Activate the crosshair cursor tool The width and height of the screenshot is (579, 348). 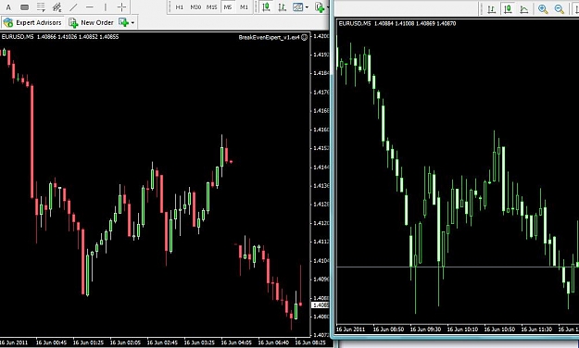click(x=121, y=7)
